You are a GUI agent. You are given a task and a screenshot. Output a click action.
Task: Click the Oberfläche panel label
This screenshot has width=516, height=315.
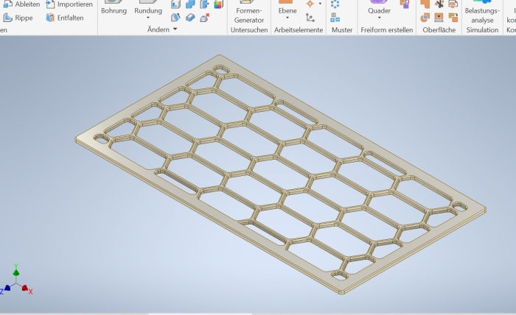click(438, 30)
